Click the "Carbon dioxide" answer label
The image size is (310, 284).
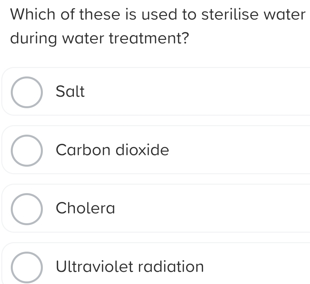pos(112,150)
